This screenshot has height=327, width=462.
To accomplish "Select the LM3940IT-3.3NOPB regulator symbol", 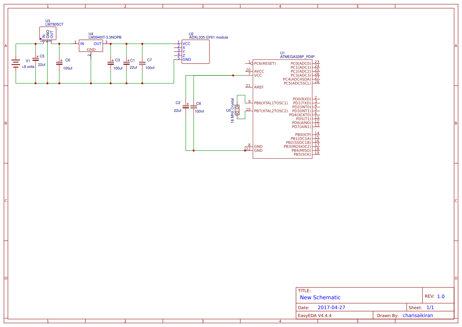I will click(90, 45).
